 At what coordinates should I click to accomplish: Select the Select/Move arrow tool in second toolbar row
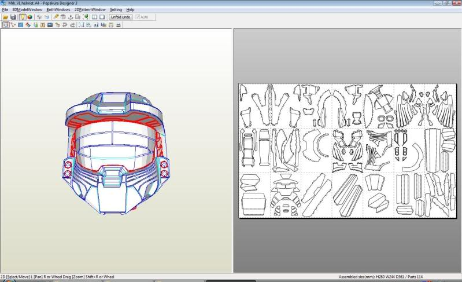tap(5, 25)
